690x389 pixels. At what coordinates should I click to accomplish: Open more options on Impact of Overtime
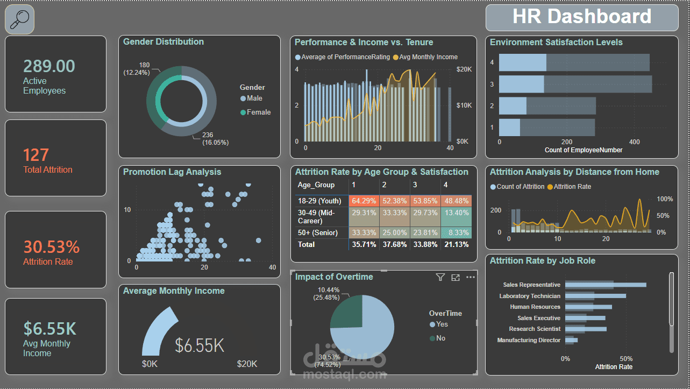[471, 277]
